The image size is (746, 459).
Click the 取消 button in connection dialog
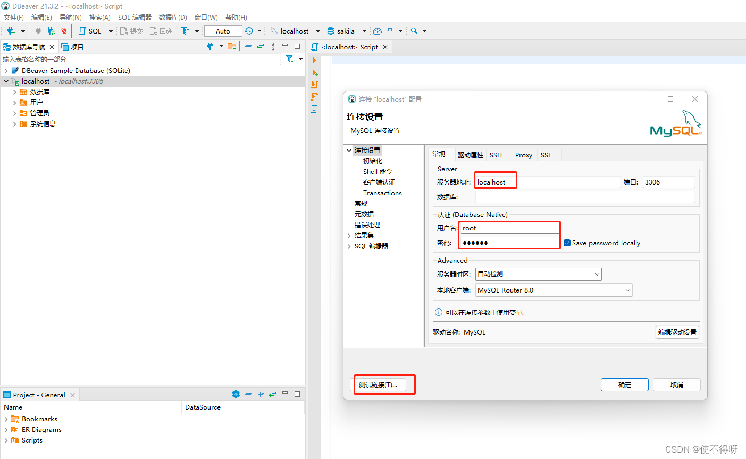676,385
